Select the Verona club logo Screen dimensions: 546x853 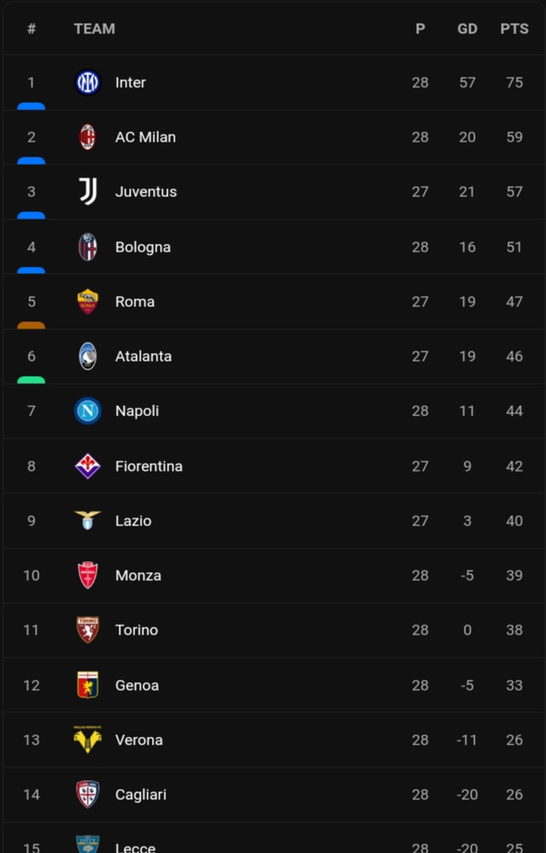88,739
